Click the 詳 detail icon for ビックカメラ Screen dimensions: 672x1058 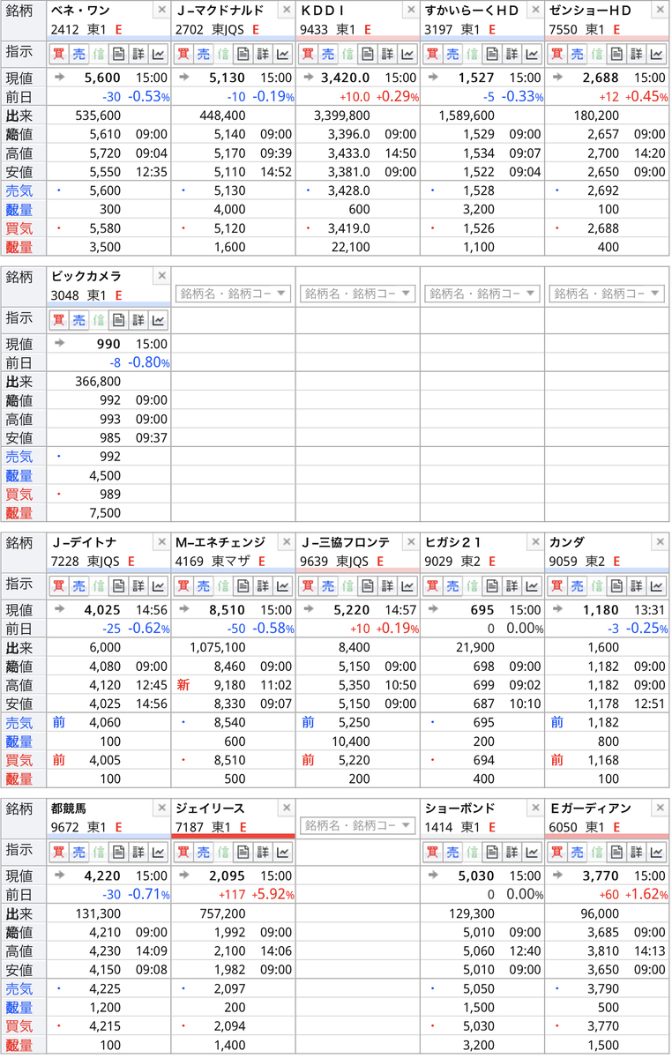138,320
